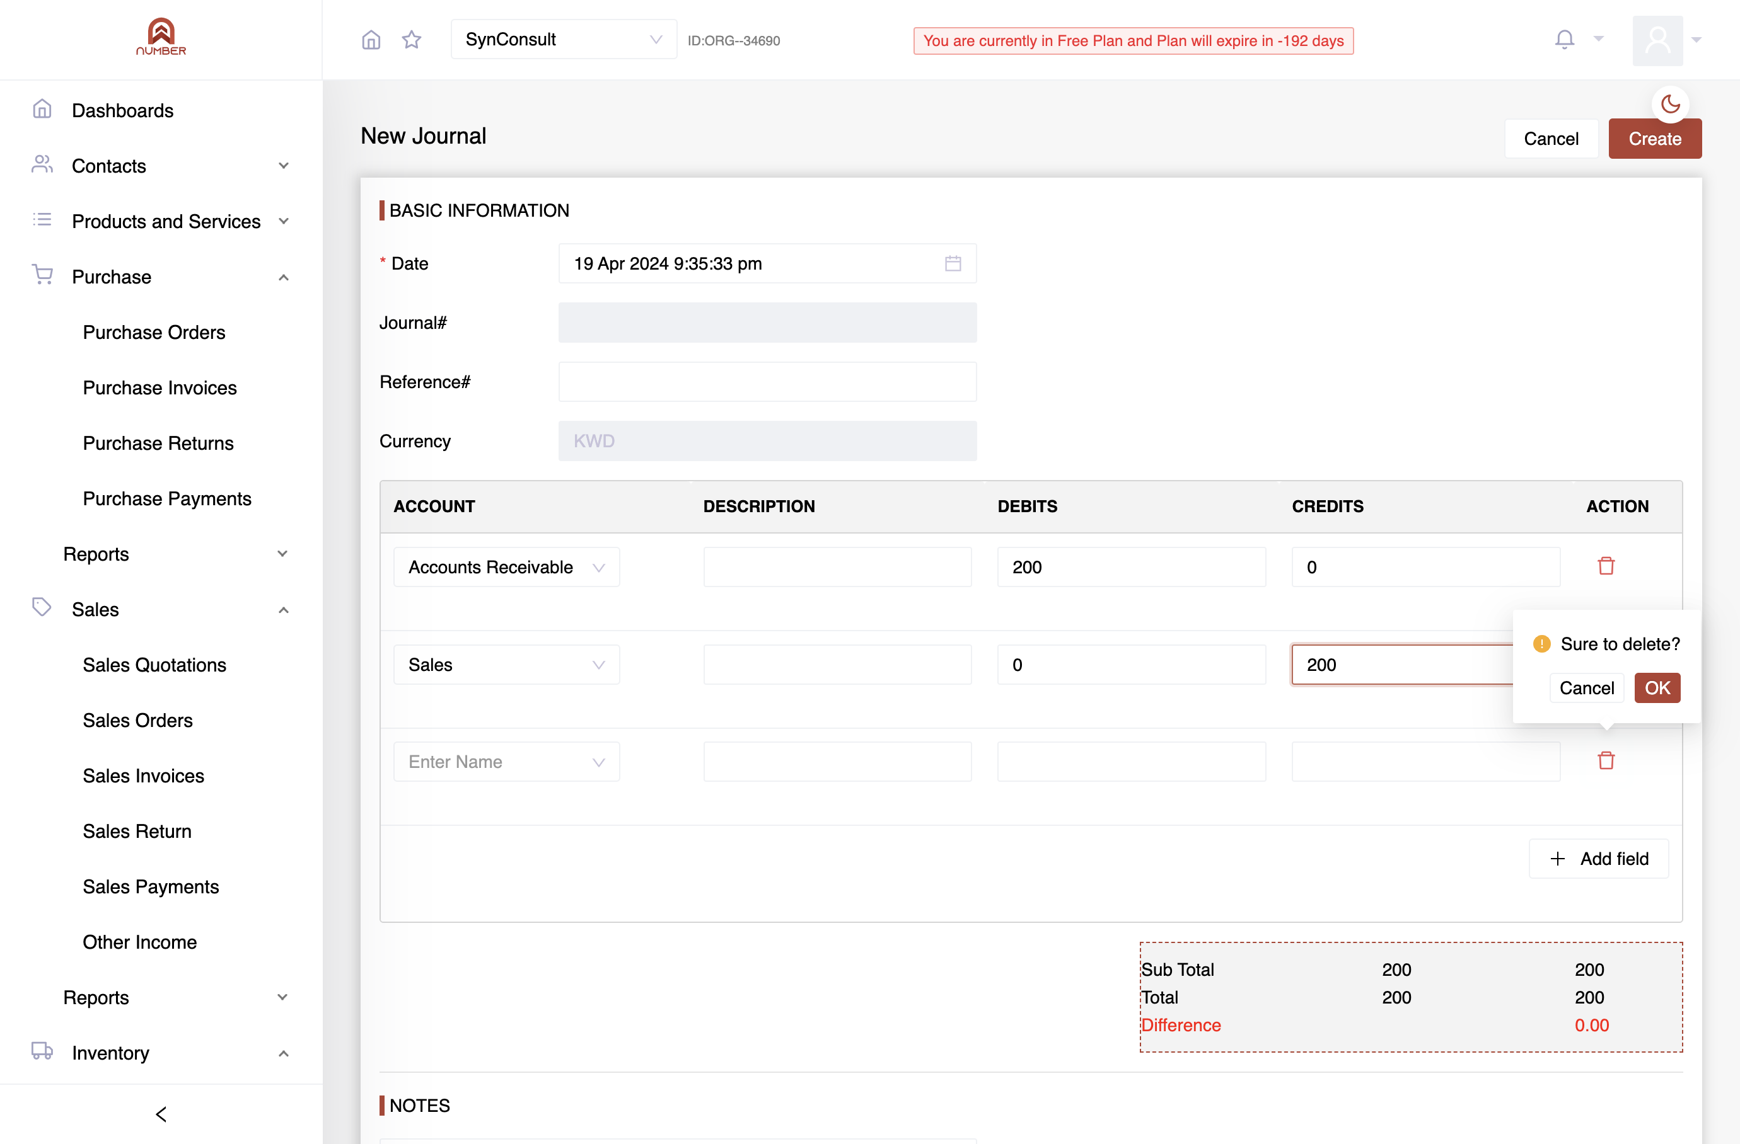The height and width of the screenshot is (1144, 1740).
Task: Click Cancel next to Create
Action: pos(1551,139)
